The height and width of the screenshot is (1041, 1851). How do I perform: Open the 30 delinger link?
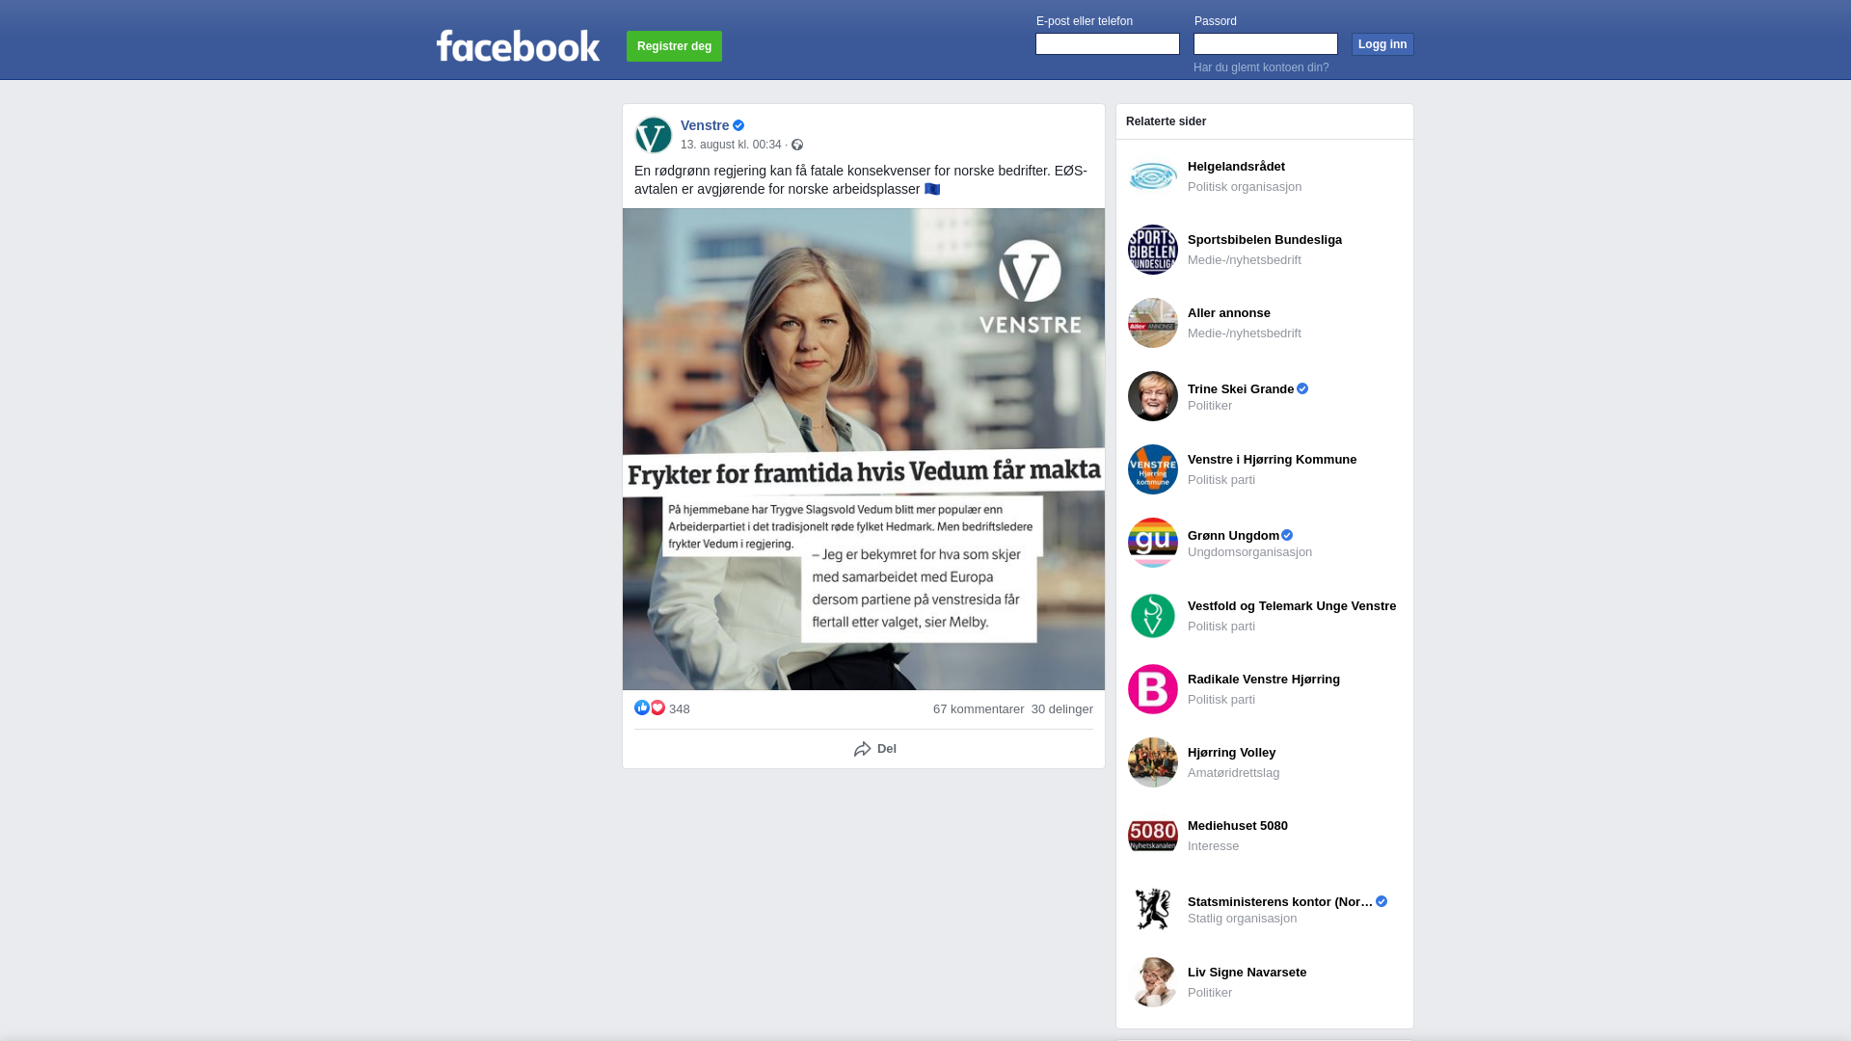point(1062,709)
